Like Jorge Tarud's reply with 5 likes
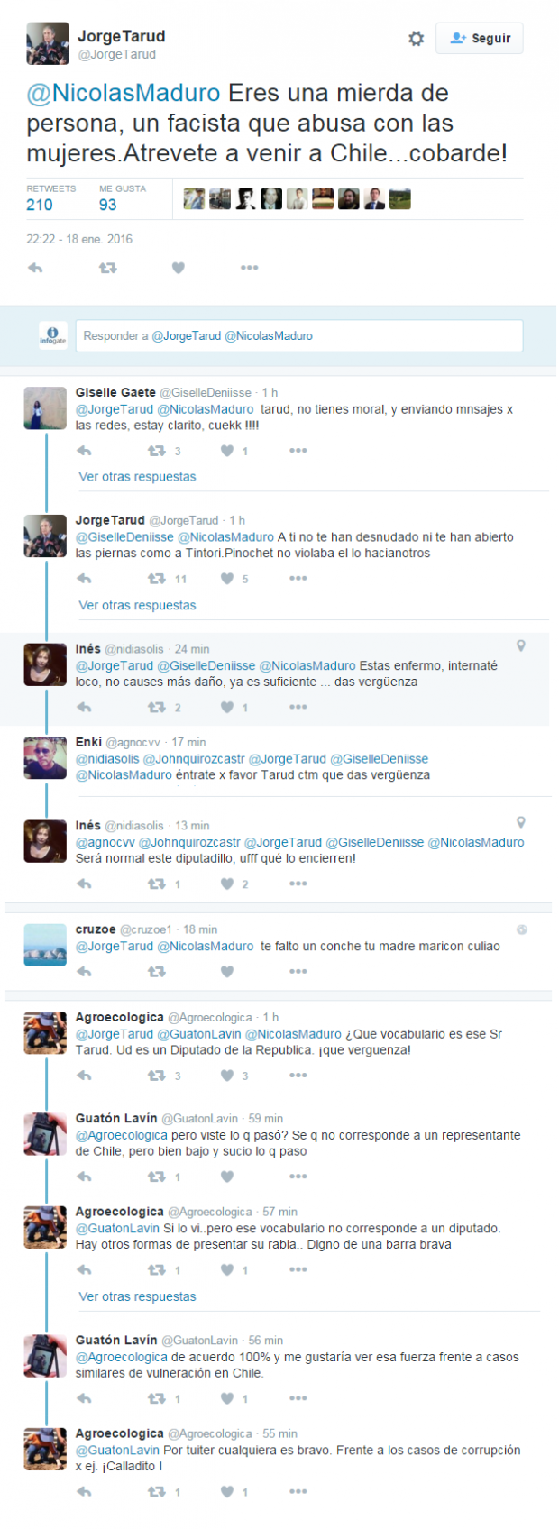Screen dimensions: 559x1529 click(x=227, y=579)
